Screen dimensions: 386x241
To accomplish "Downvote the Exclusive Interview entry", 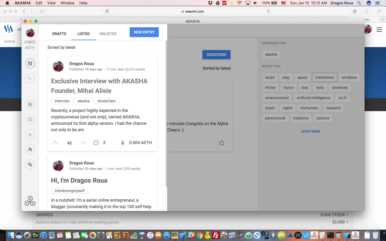I will pyautogui.click(x=84, y=142).
